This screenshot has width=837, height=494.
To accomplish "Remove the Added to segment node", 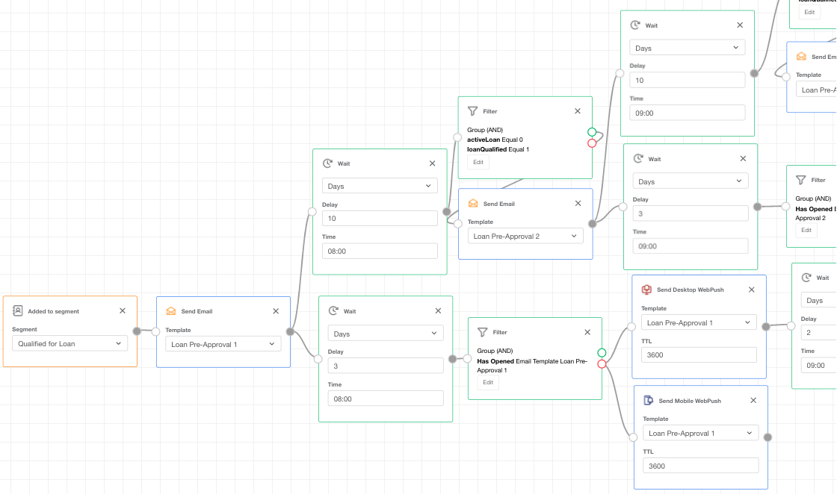I will [x=123, y=311].
